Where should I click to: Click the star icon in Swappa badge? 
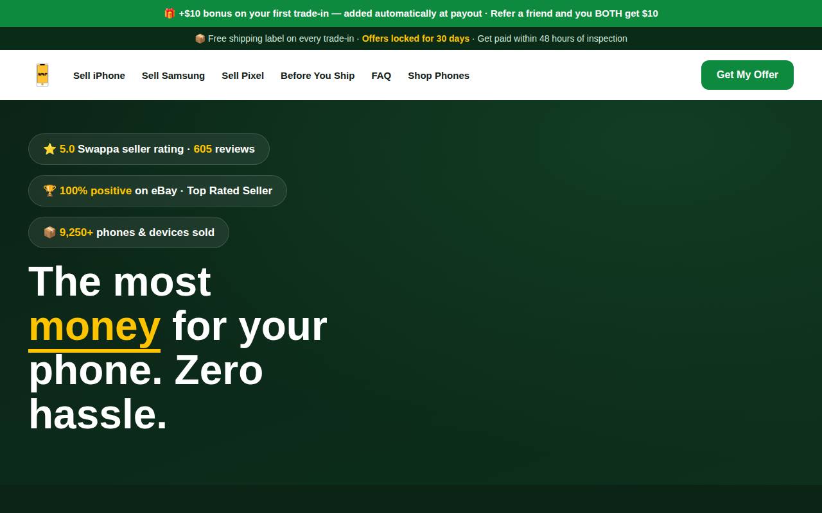tap(49, 149)
